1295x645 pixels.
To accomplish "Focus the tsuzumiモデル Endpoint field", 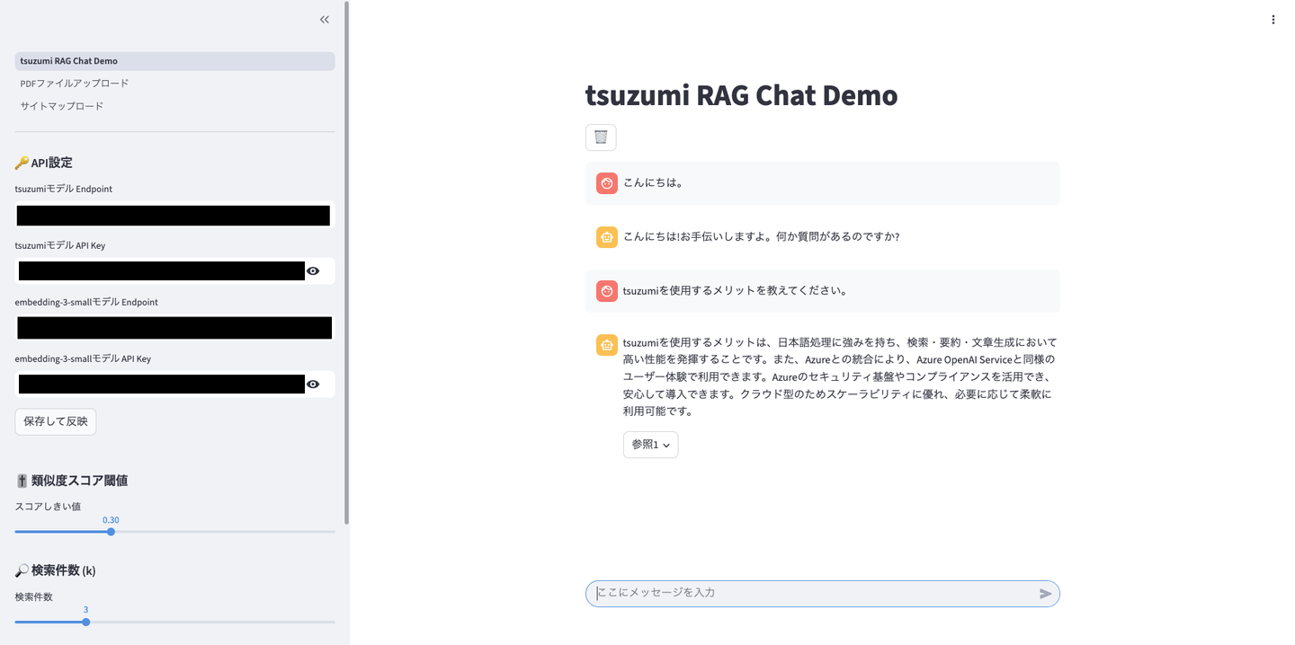I will (174, 215).
